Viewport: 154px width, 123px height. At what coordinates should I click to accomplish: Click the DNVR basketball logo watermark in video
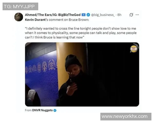click(134, 48)
